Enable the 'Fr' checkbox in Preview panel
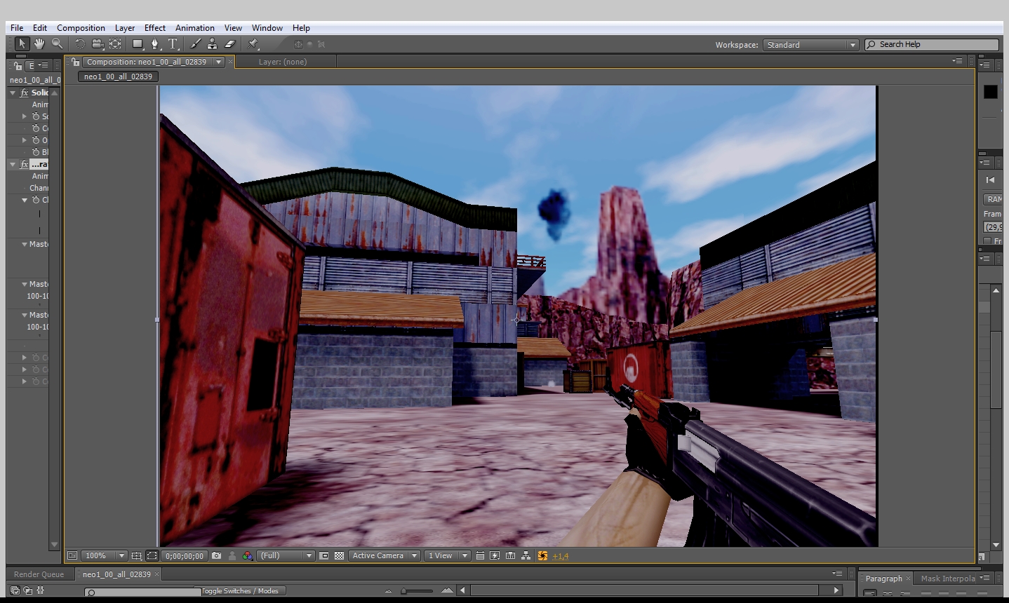 (x=987, y=240)
